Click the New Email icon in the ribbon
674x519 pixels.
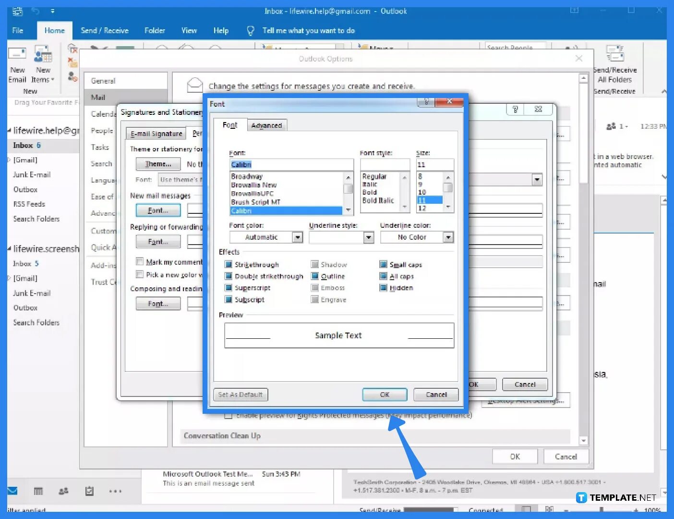coord(17,54)
